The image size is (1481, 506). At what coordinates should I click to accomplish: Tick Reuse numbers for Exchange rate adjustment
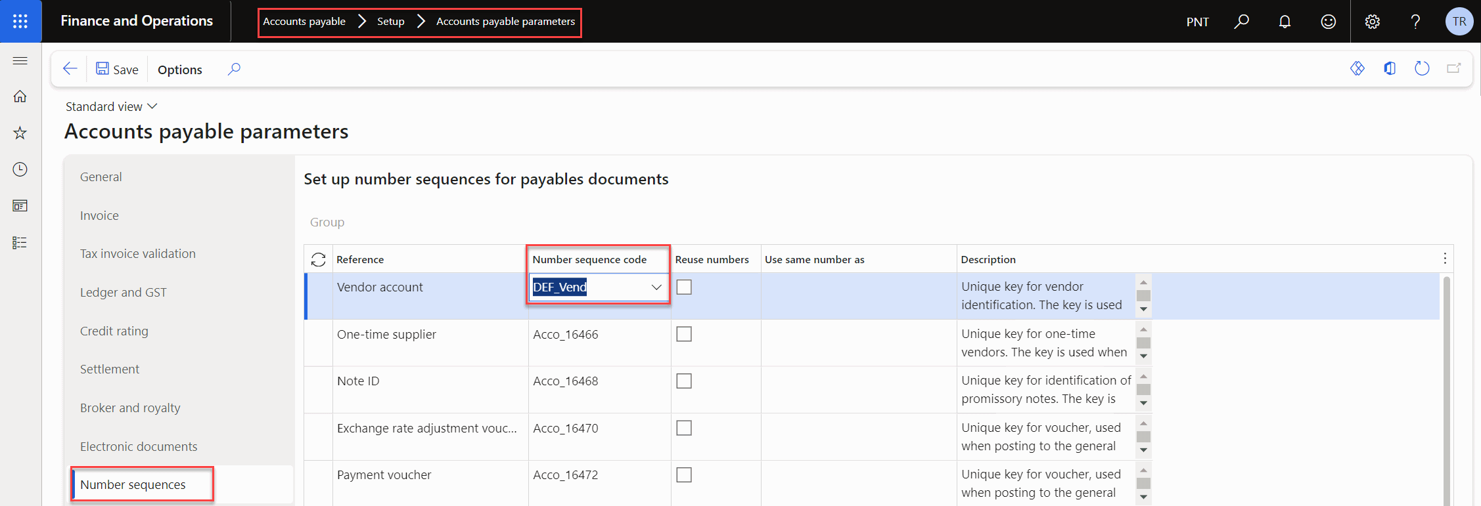[x=684, y=428]
